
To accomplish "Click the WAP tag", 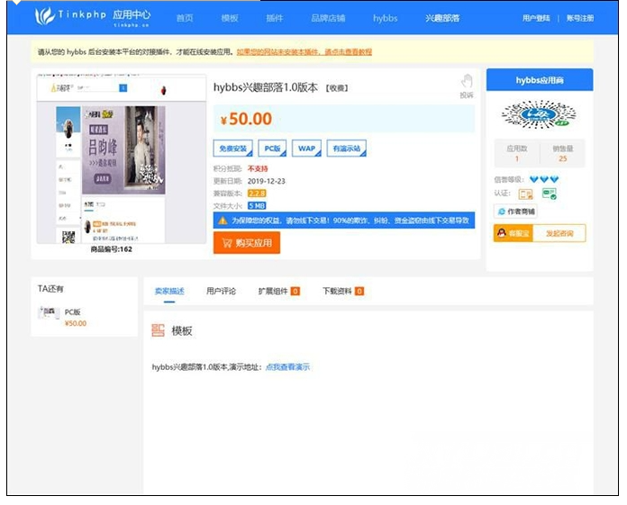I will [306, 149].
